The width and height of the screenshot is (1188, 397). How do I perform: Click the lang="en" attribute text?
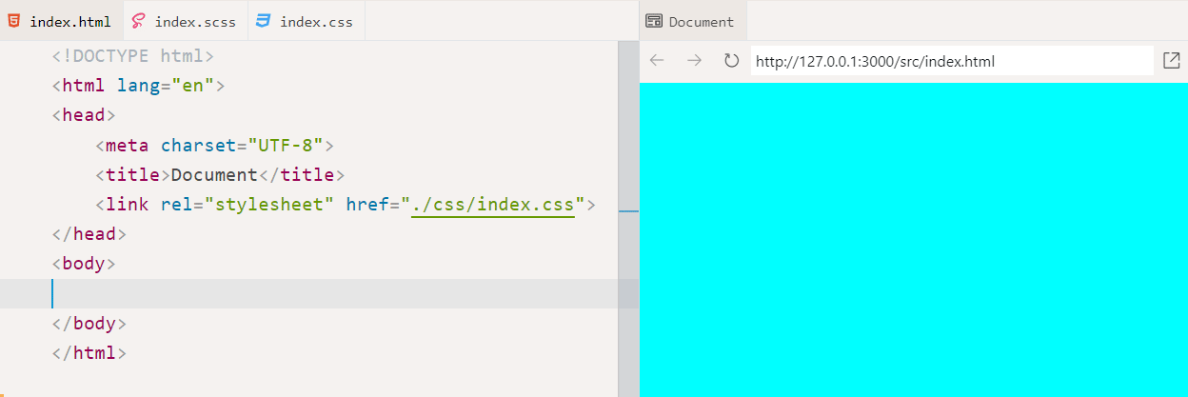(166, 86)
